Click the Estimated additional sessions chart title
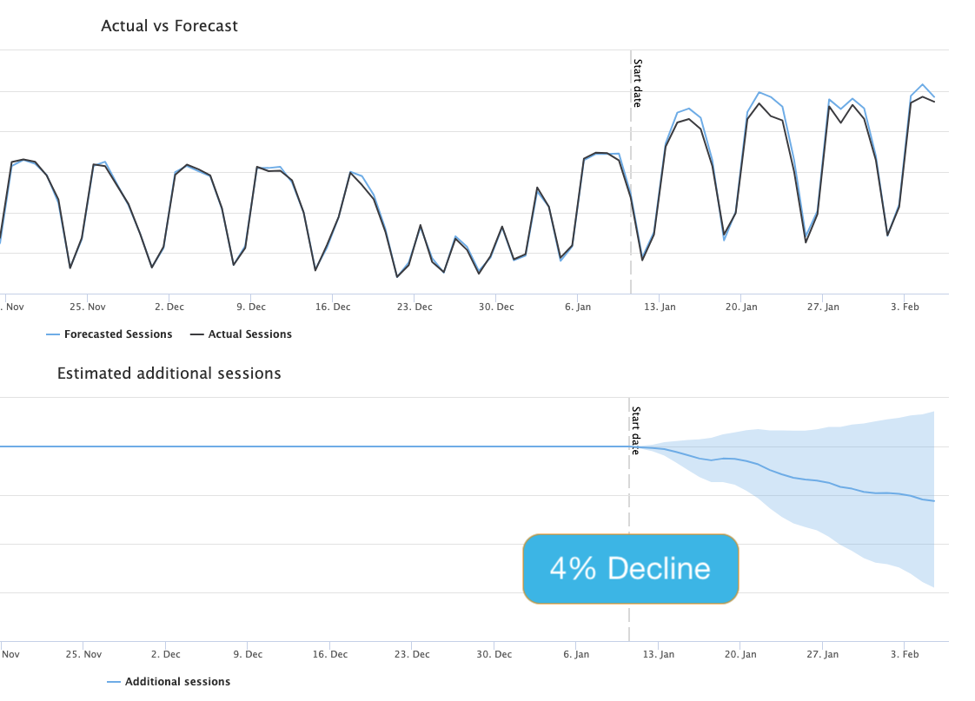Viewport: 975px width, 701px height. pyautogui.click(x=169, y=374)
